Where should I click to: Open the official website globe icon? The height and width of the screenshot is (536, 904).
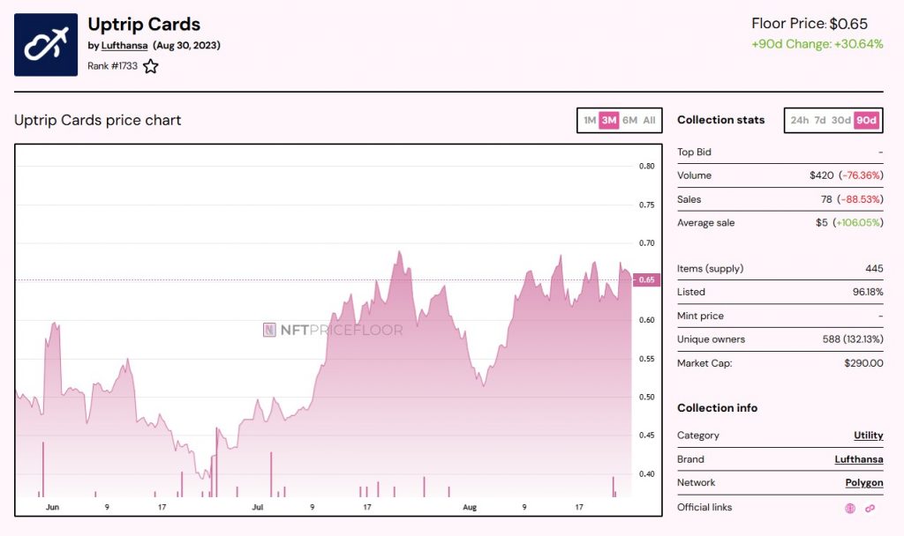point(851,508)
